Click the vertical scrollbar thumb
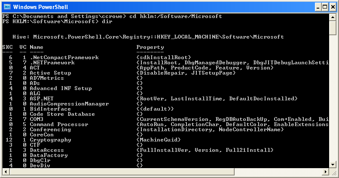339x178 pixels. [333, 28]
